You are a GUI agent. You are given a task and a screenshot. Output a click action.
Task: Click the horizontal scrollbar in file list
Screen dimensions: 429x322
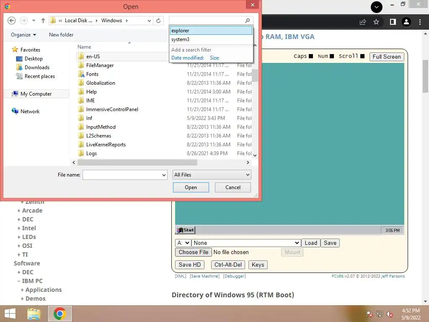(137, 162)
